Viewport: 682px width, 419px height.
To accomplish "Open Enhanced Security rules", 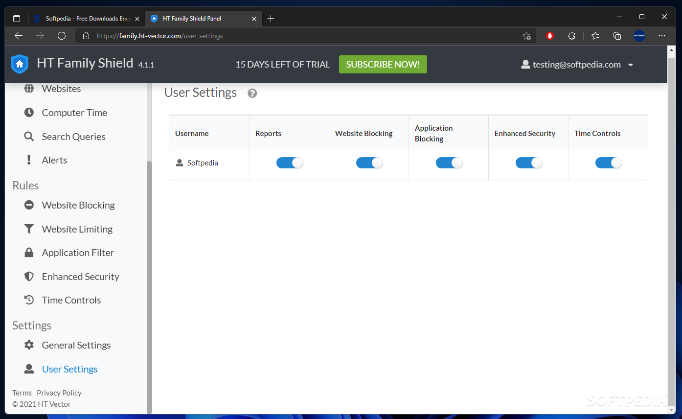I will (81, 277).
